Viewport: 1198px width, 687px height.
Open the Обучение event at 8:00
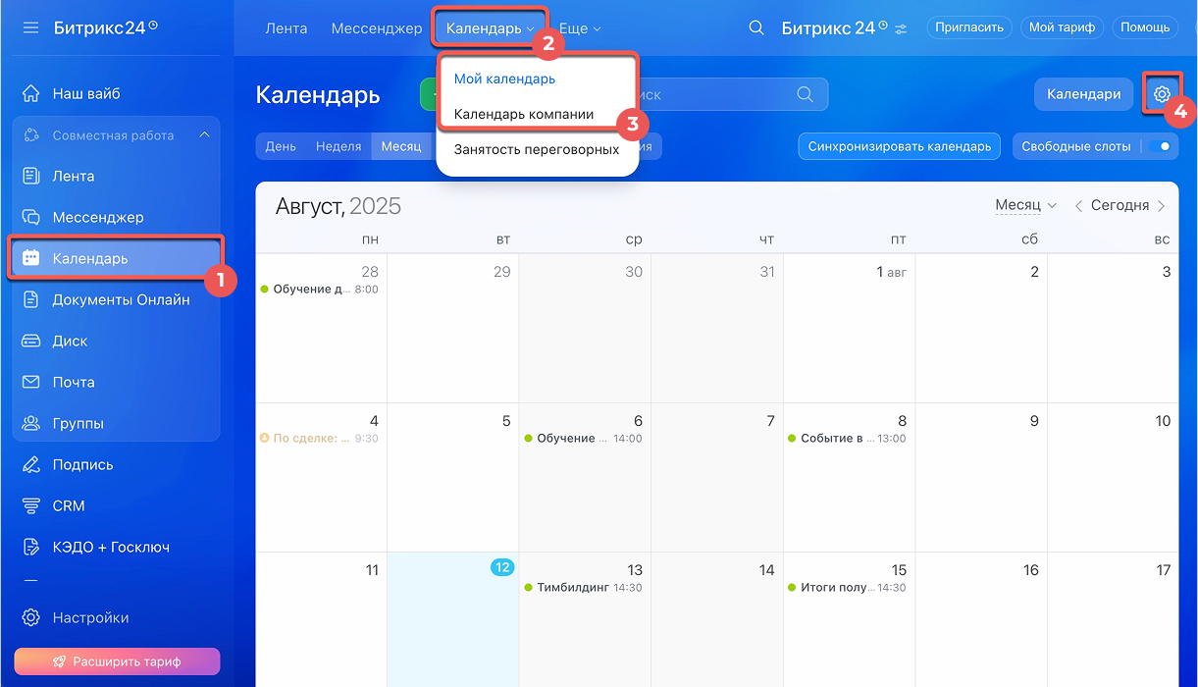click(x=320, y=290)
